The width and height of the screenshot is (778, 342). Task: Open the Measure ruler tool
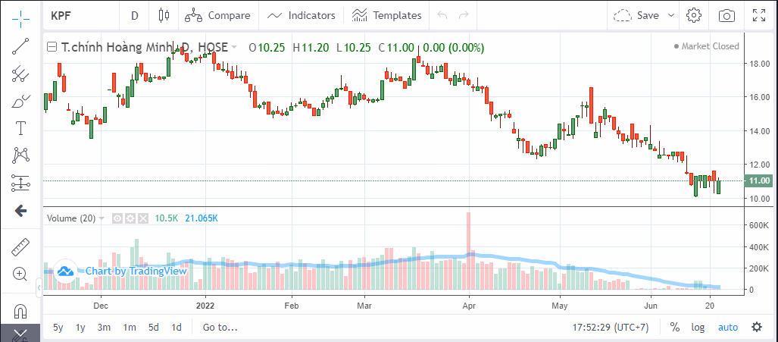[x=20, y=246]
